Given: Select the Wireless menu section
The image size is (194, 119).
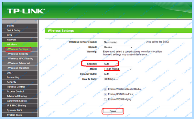Looking at the screenshot, I should click(20, 44).
